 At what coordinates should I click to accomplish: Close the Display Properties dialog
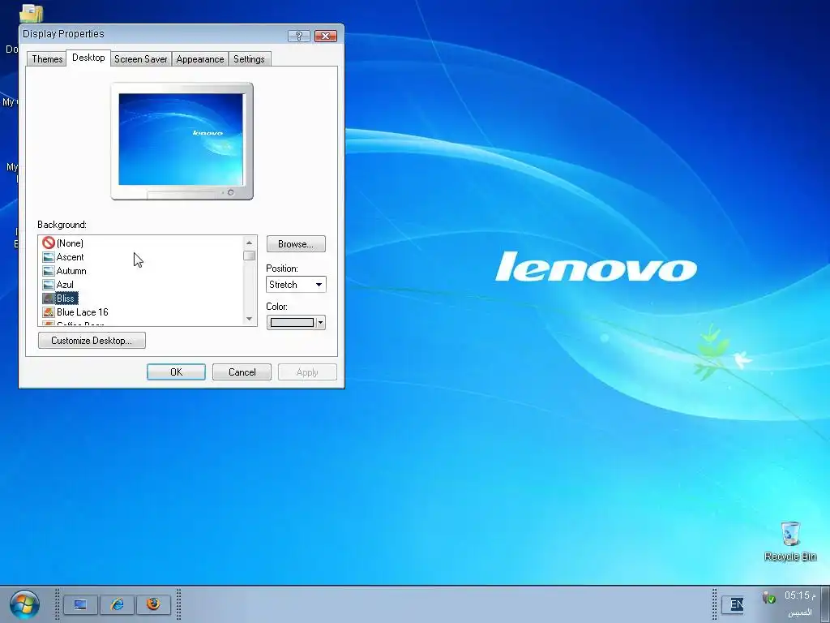pyautogui.click(x=326, y=36)
